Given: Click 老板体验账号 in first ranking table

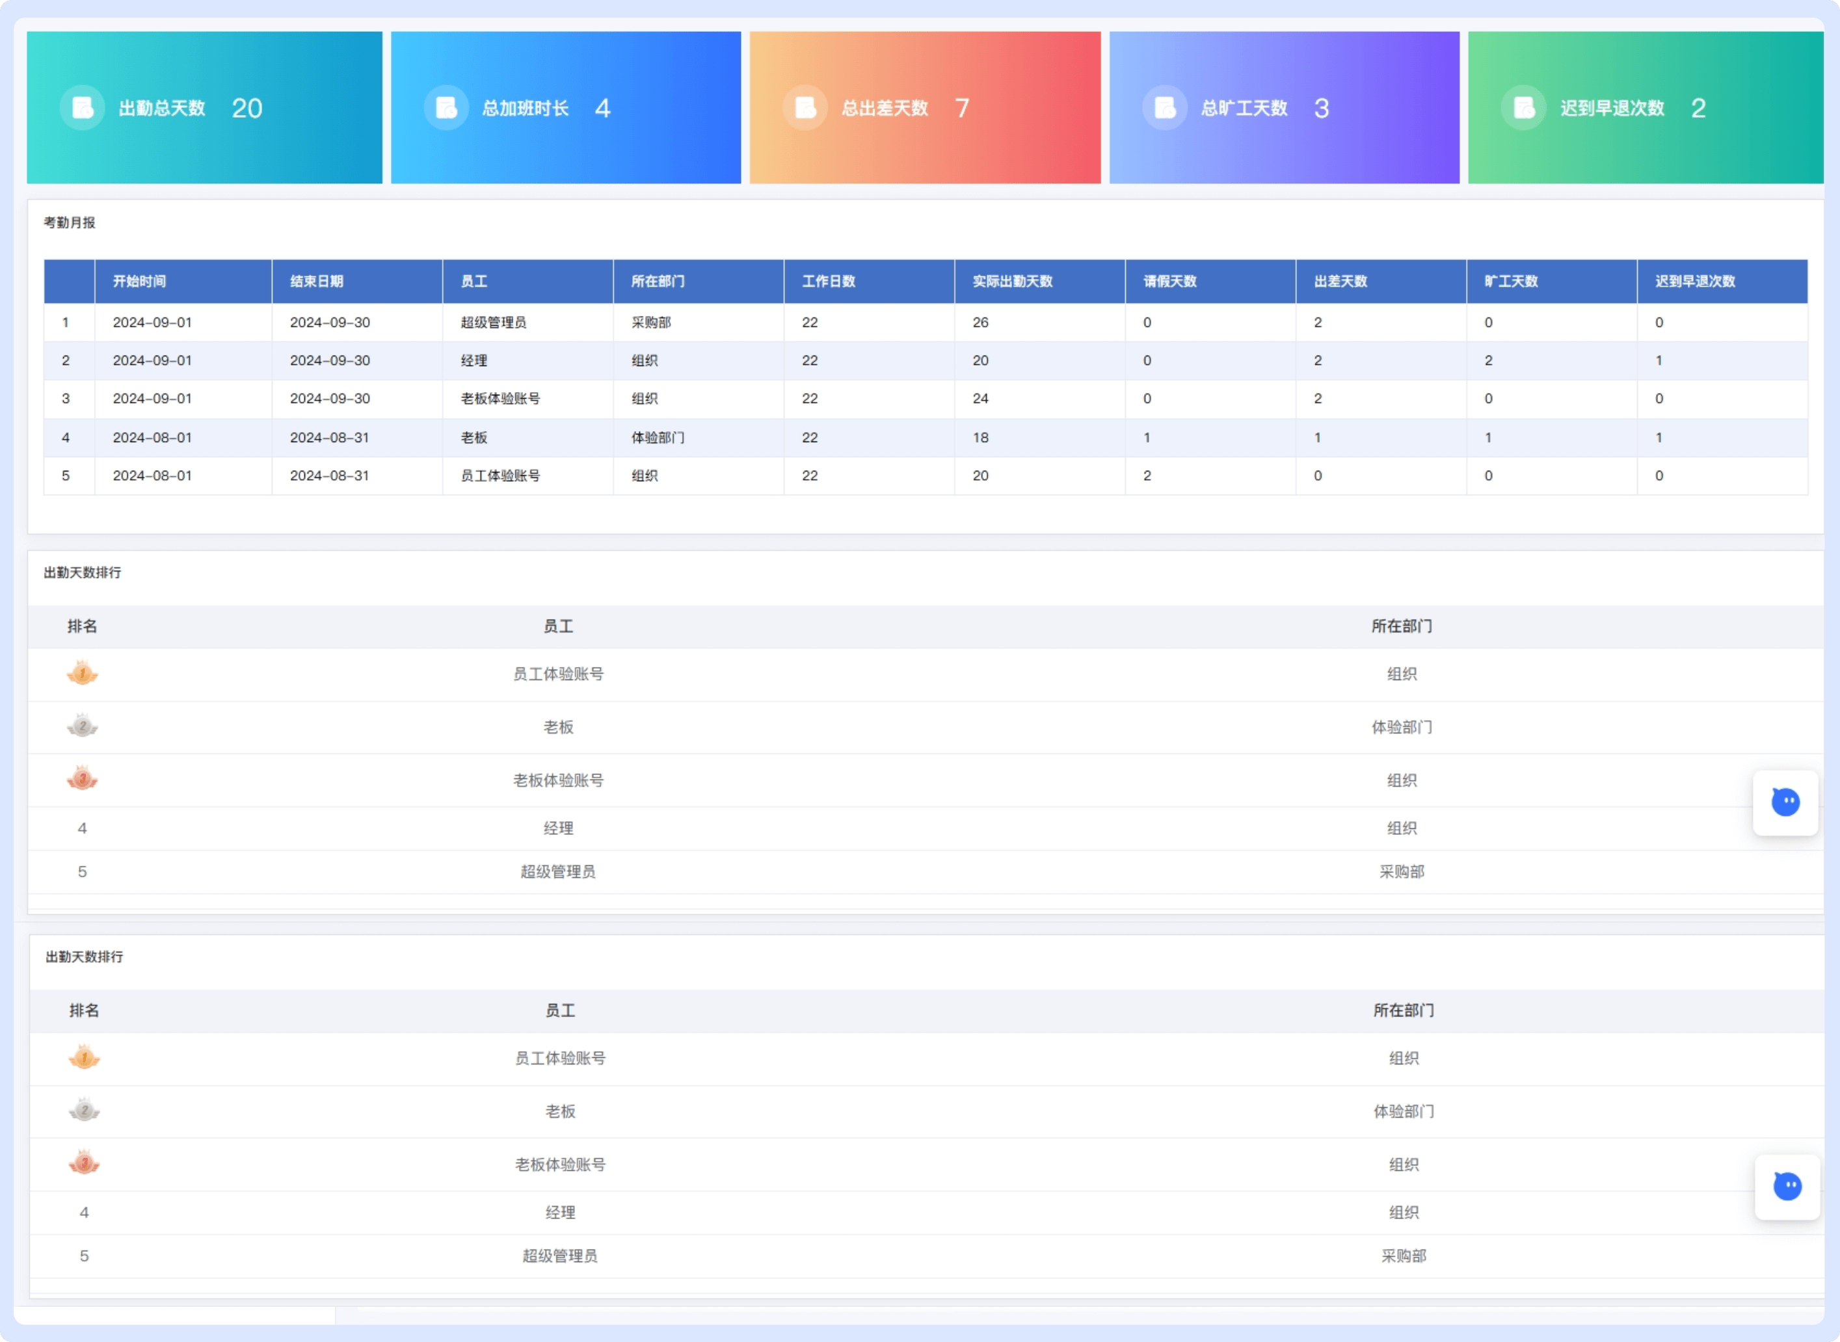Looking at the screenshot, I should (x=557, y=781).
